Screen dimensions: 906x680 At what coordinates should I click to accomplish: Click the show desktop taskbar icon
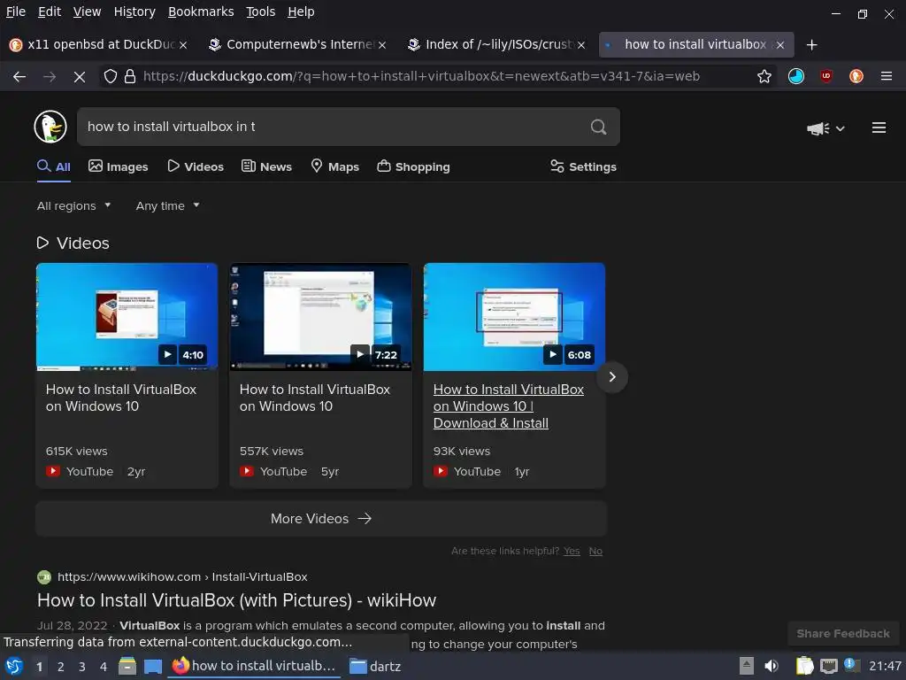[152, 666]
